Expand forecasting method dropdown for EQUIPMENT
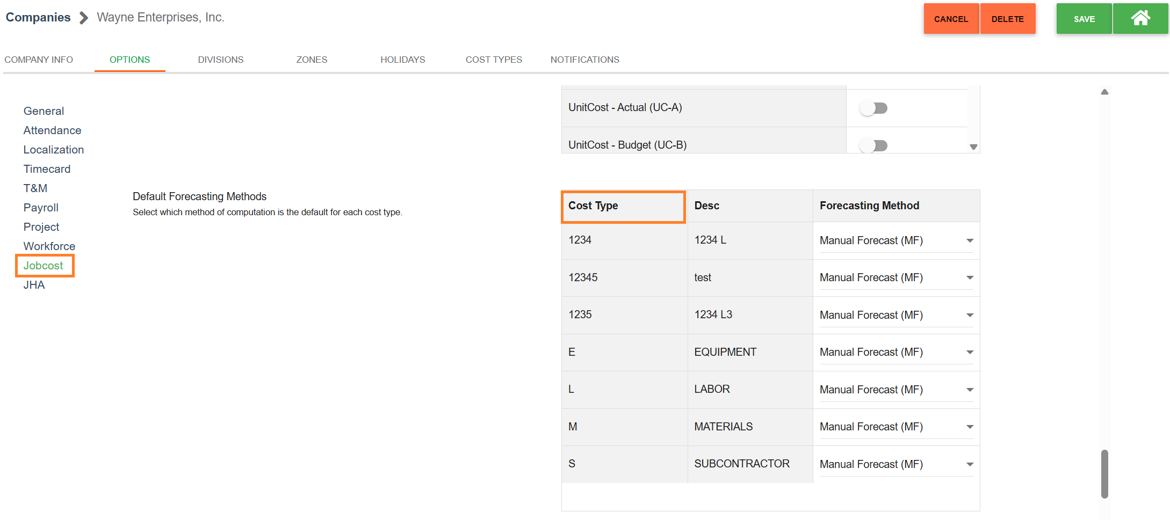 tap(895, 353)
